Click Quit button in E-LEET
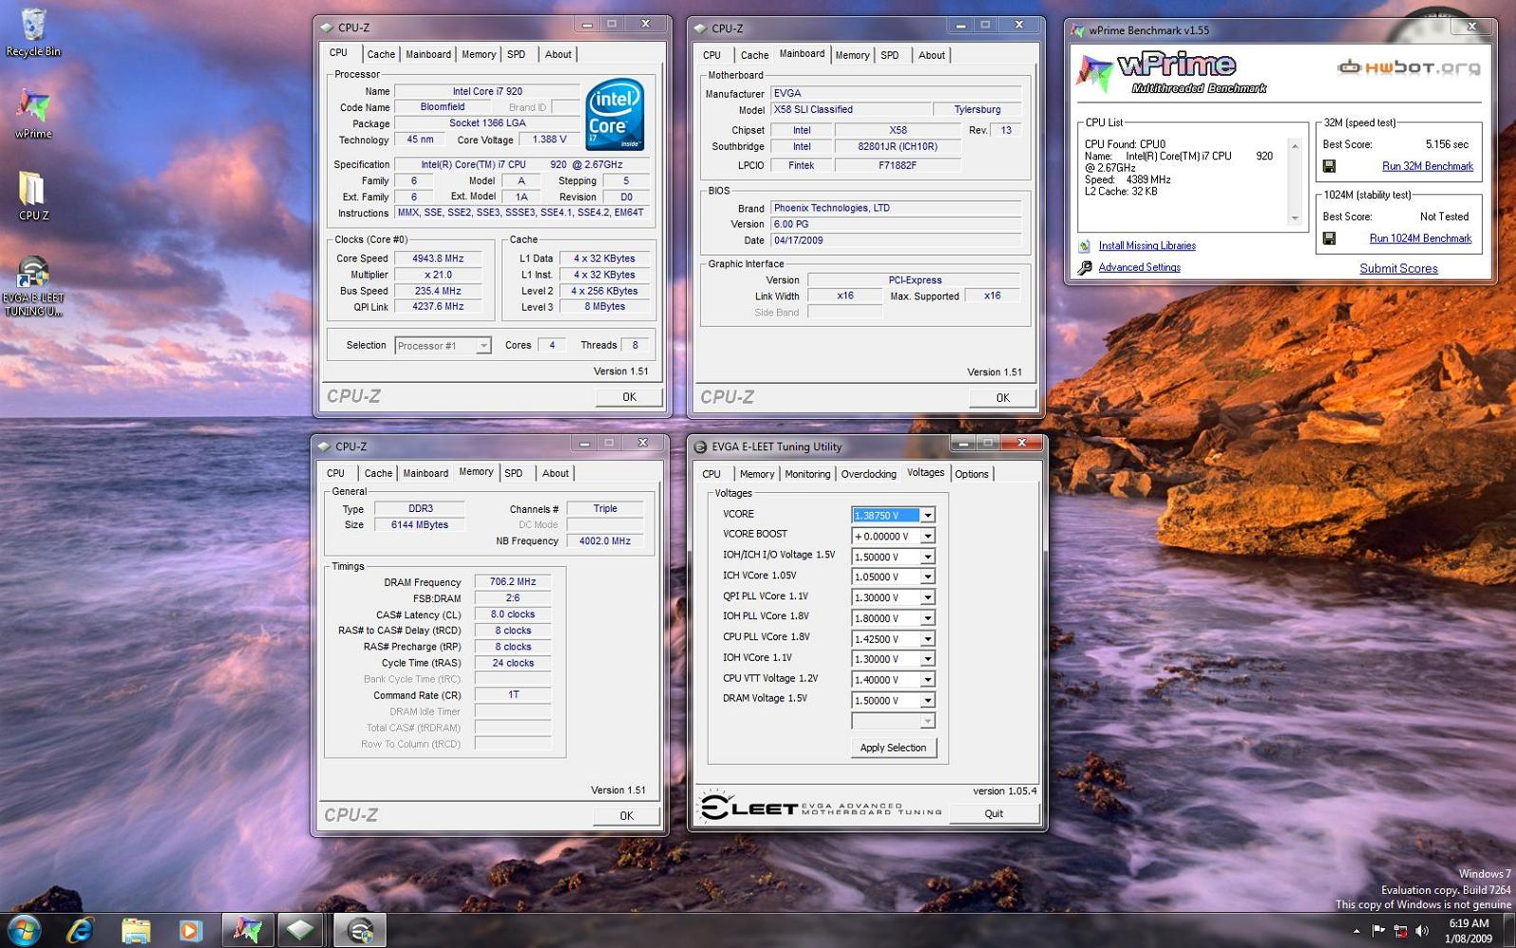This screenshot has width=1516, height=948. [x=994, y=814]
